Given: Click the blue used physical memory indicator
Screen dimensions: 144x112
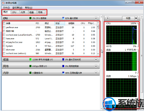Looking at the screenshot, I should pyautogui.click(x=63, y=73).
